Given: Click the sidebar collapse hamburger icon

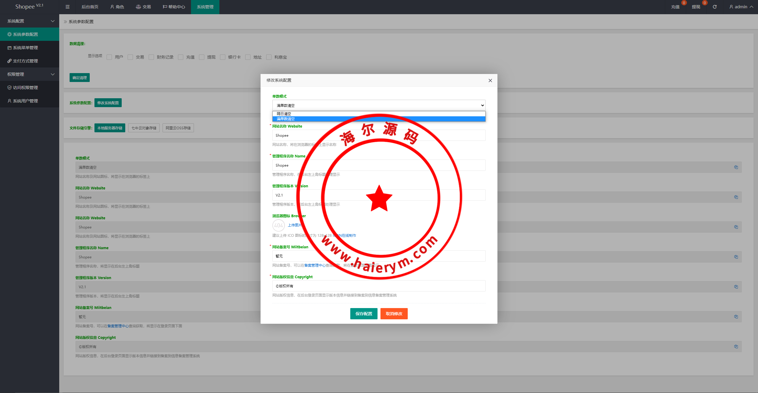Looking at the screenshot, I should [68, 7].
